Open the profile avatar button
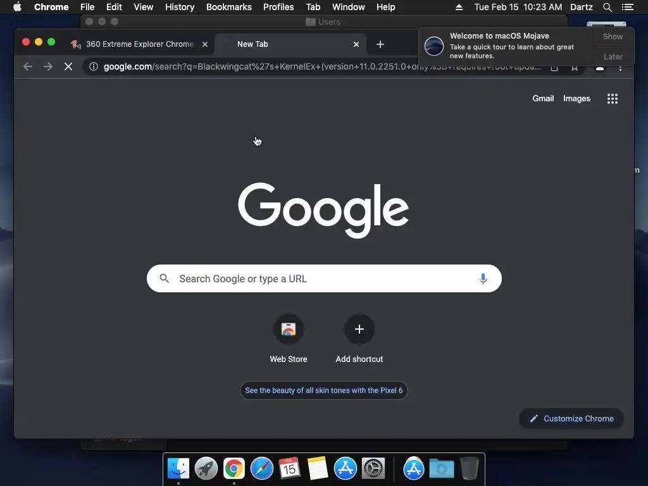648x486 pixels. pyautogui.click(x=600, y=68)
